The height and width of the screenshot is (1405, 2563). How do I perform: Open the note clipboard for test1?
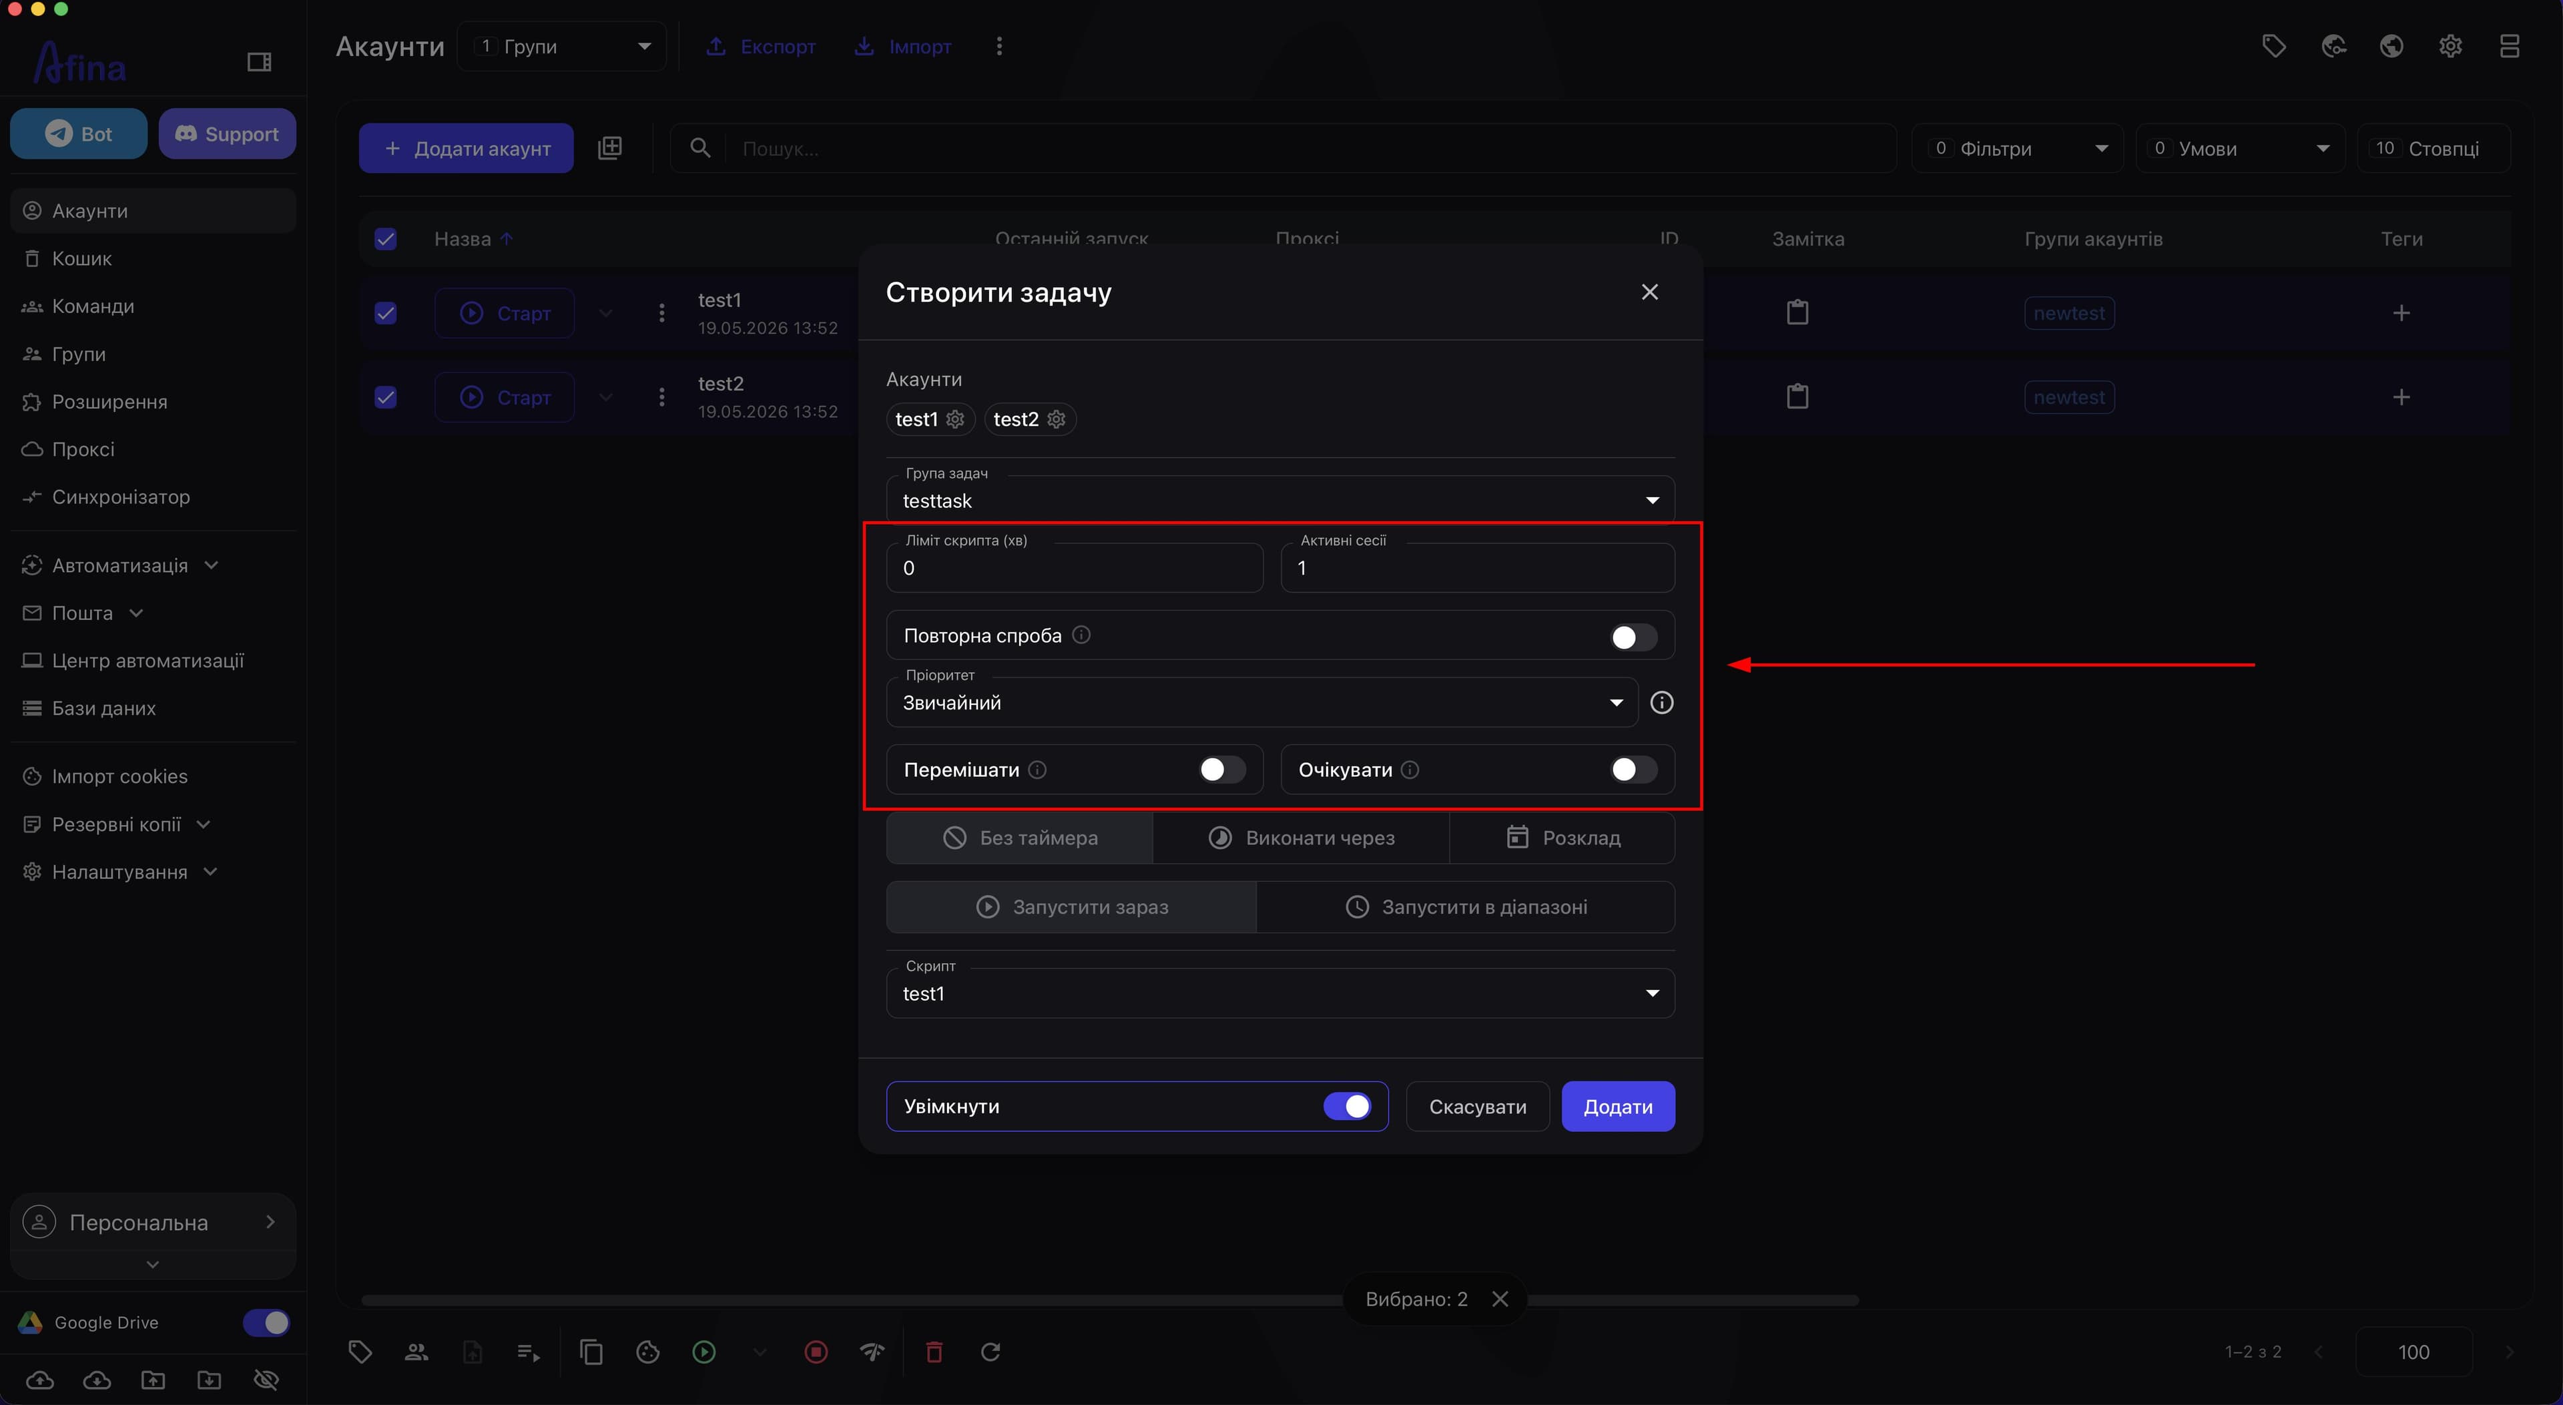point(1797,312)
